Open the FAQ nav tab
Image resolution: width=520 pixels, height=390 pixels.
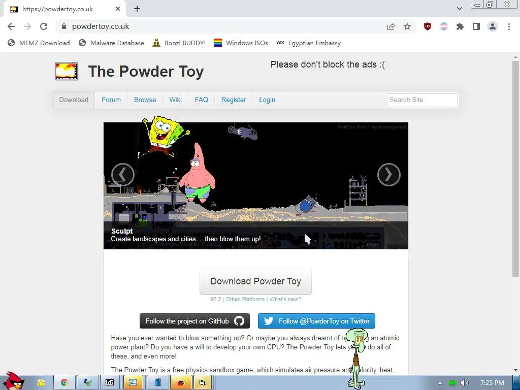[201, 100]
